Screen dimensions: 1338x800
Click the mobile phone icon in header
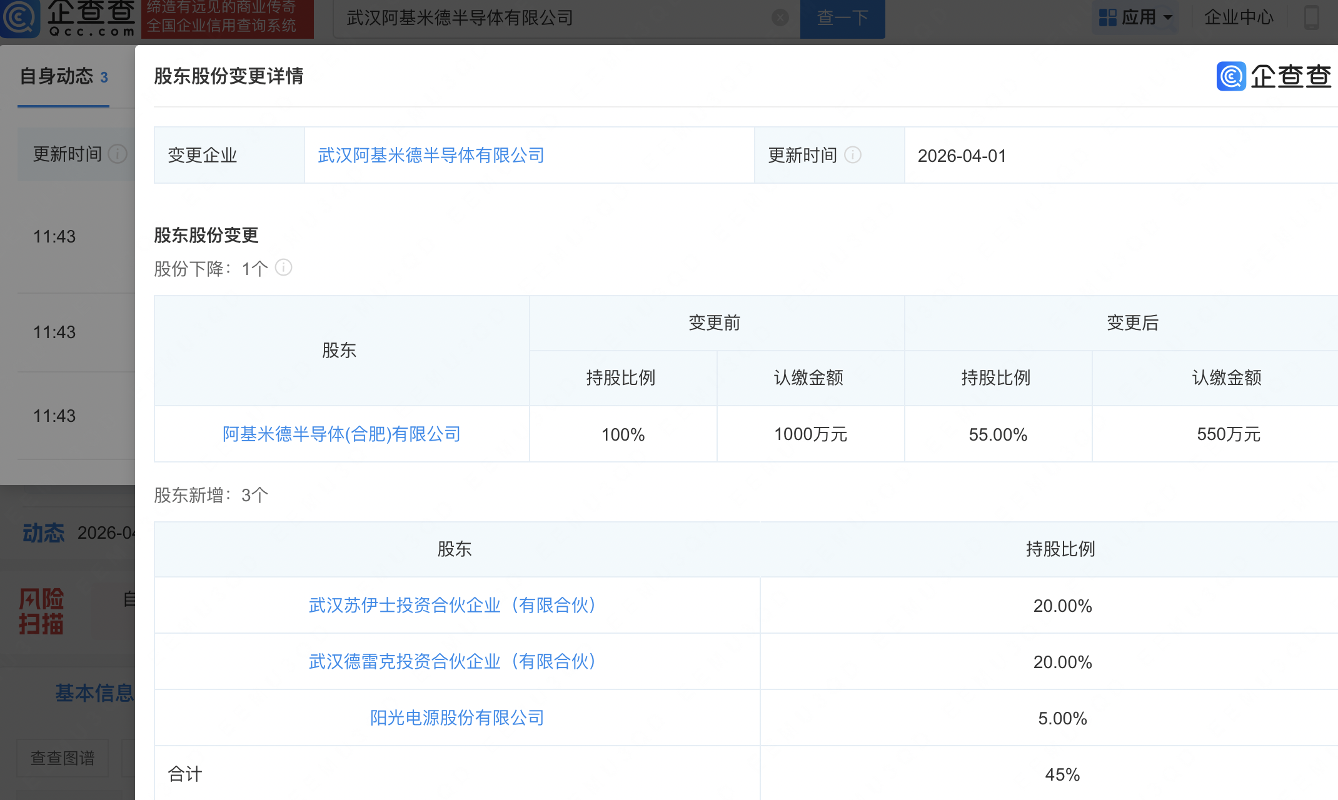pyautogui.click(x=1311, y=17)
